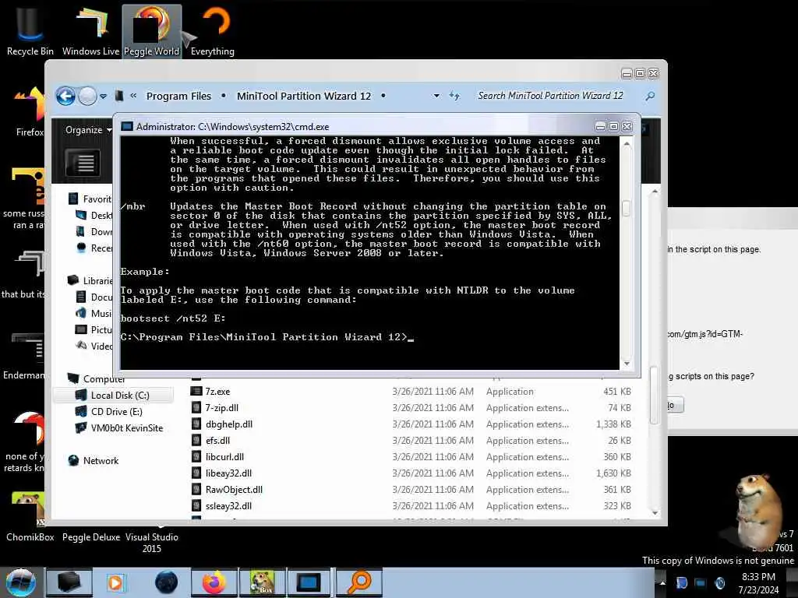
Task: Switch to the cmd.exe taskbar button
Action: (x=309, y=582)
